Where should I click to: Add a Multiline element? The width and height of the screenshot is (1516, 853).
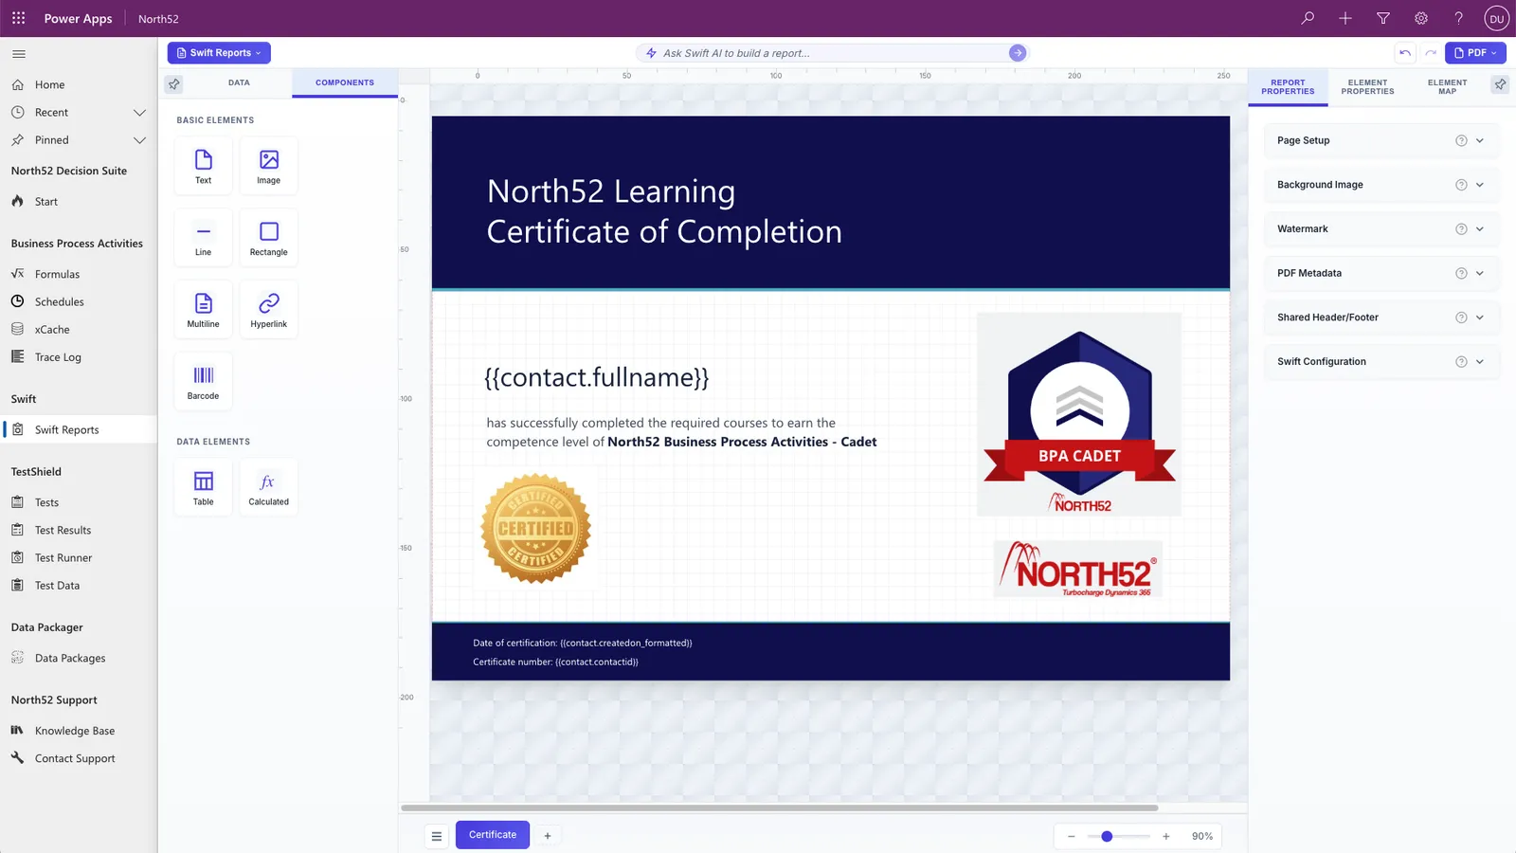pos(203,310)
